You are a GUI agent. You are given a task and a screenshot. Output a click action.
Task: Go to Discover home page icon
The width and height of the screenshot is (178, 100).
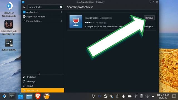[x=24, y=7]
